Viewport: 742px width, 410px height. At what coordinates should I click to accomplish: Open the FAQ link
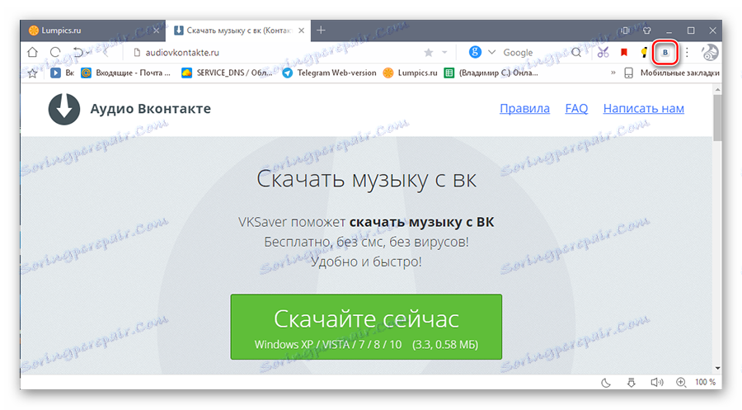(576, 108)
